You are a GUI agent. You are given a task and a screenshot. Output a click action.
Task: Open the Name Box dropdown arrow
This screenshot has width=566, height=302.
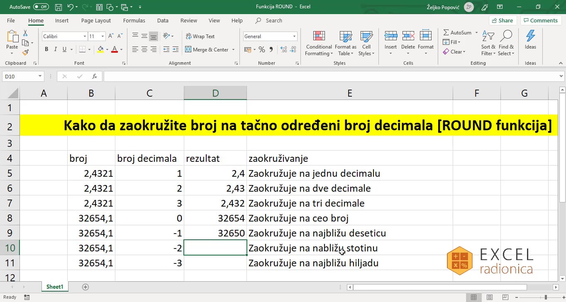[40, 76]
